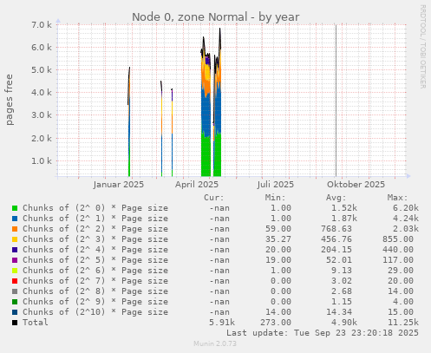431x353 pixels.
Task: Click the tallest peak in the April 2025 data
Action: point(220,29)
